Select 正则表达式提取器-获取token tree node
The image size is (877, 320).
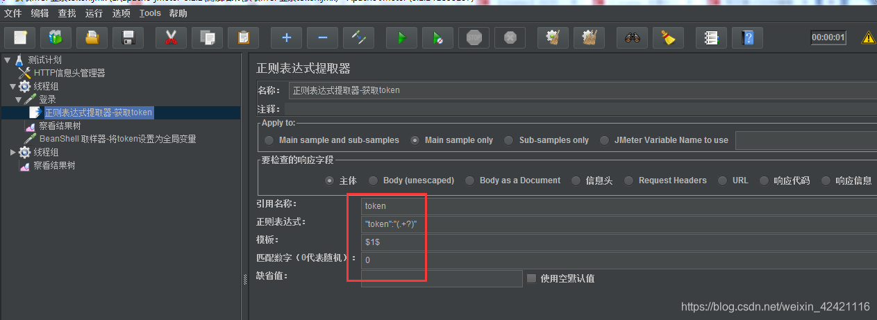(x=98, y=112)
